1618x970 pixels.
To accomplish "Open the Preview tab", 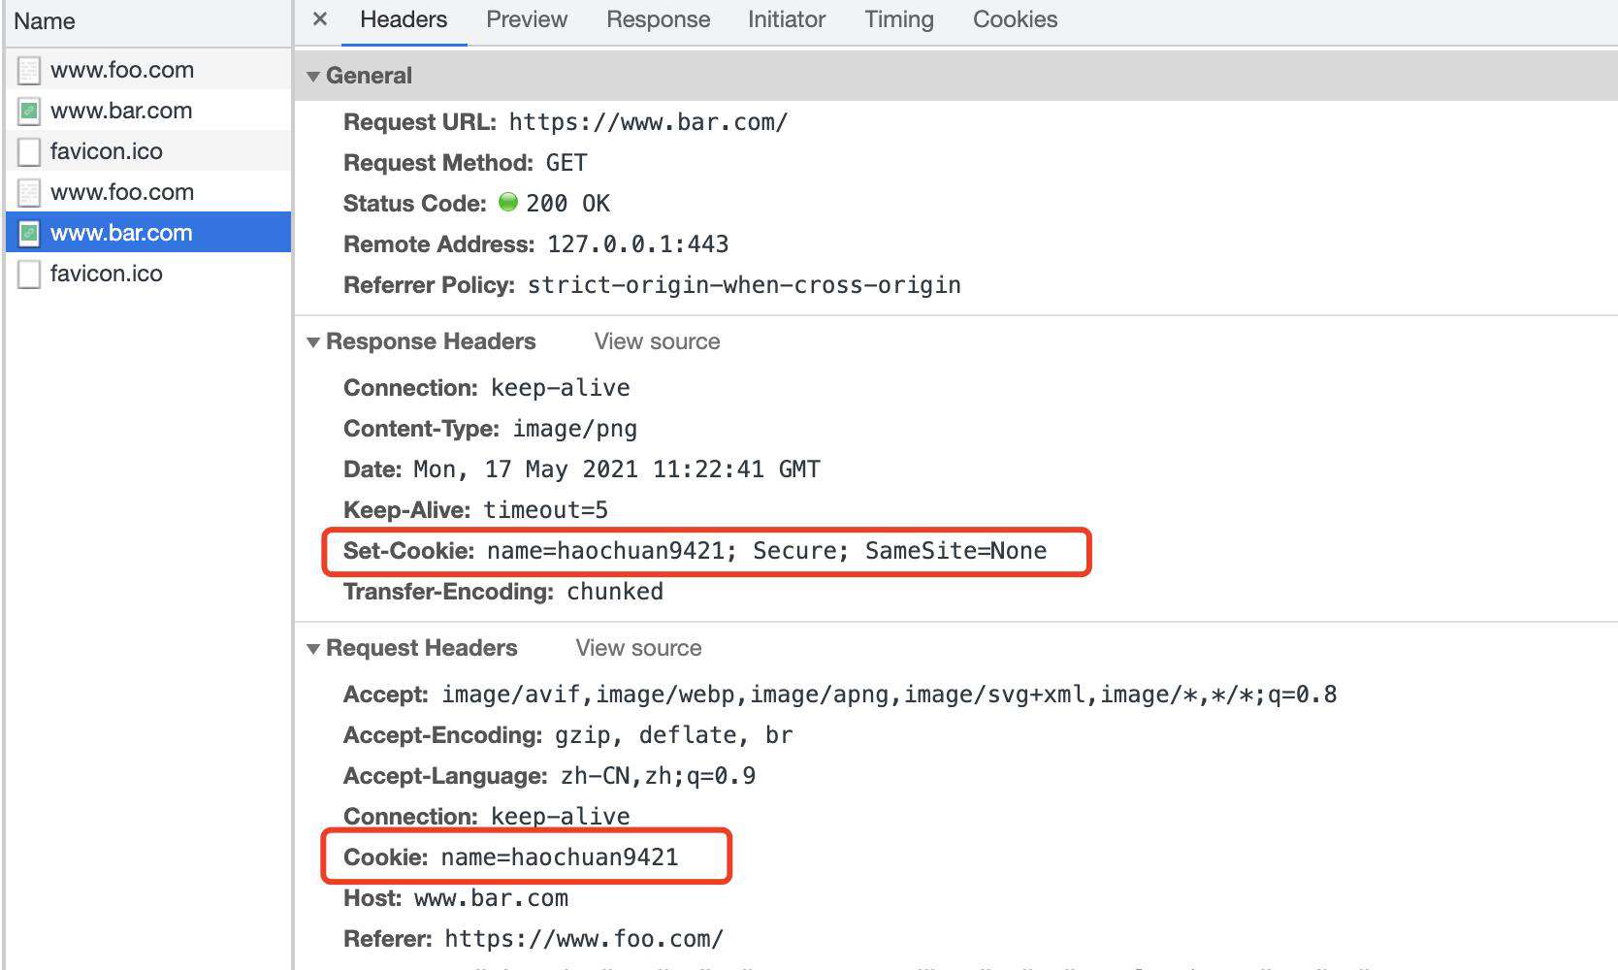I will point(527,19).
